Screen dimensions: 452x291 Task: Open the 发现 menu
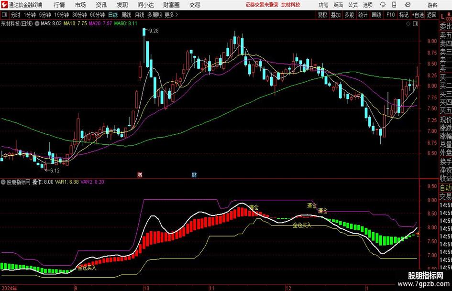click(122, 5)
